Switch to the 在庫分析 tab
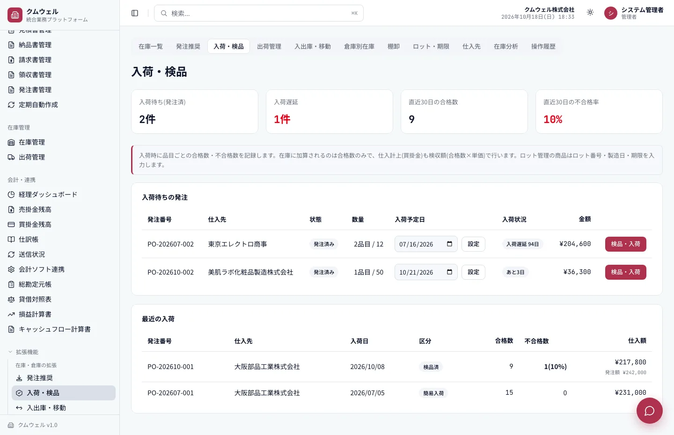 pos(506,46)
